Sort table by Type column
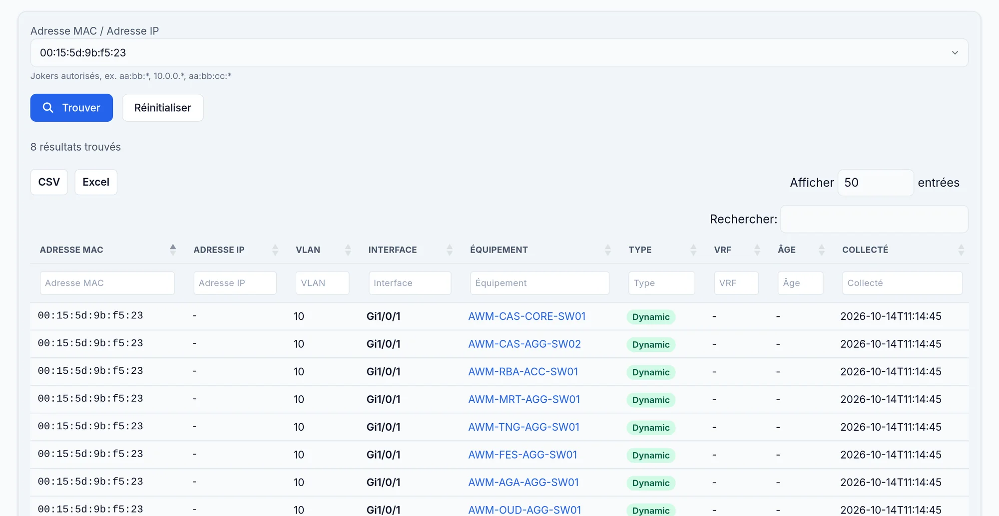The image size is (999, 516). coord(661,250)
